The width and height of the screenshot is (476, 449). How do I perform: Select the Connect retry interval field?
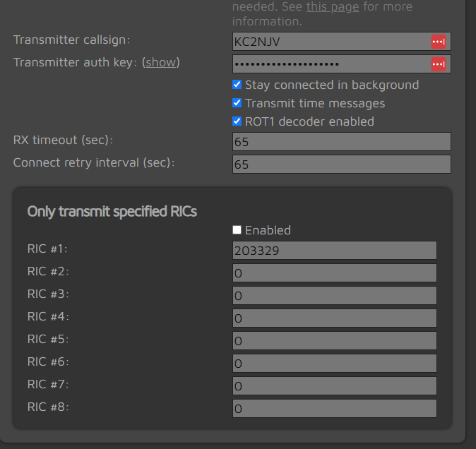[x=341, y=164]
